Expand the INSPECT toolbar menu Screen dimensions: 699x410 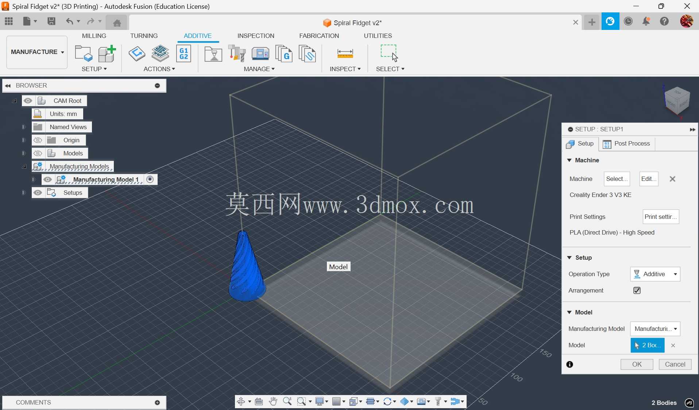pyautogui.click(x=345, y=69)
